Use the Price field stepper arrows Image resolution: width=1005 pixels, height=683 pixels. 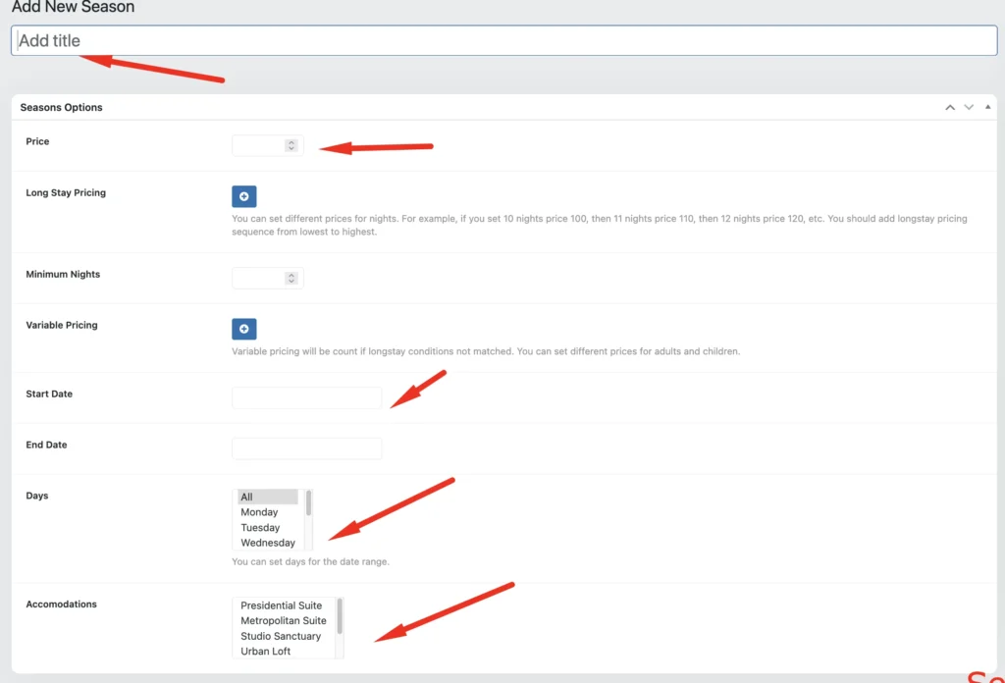click(x=291, y=145)
